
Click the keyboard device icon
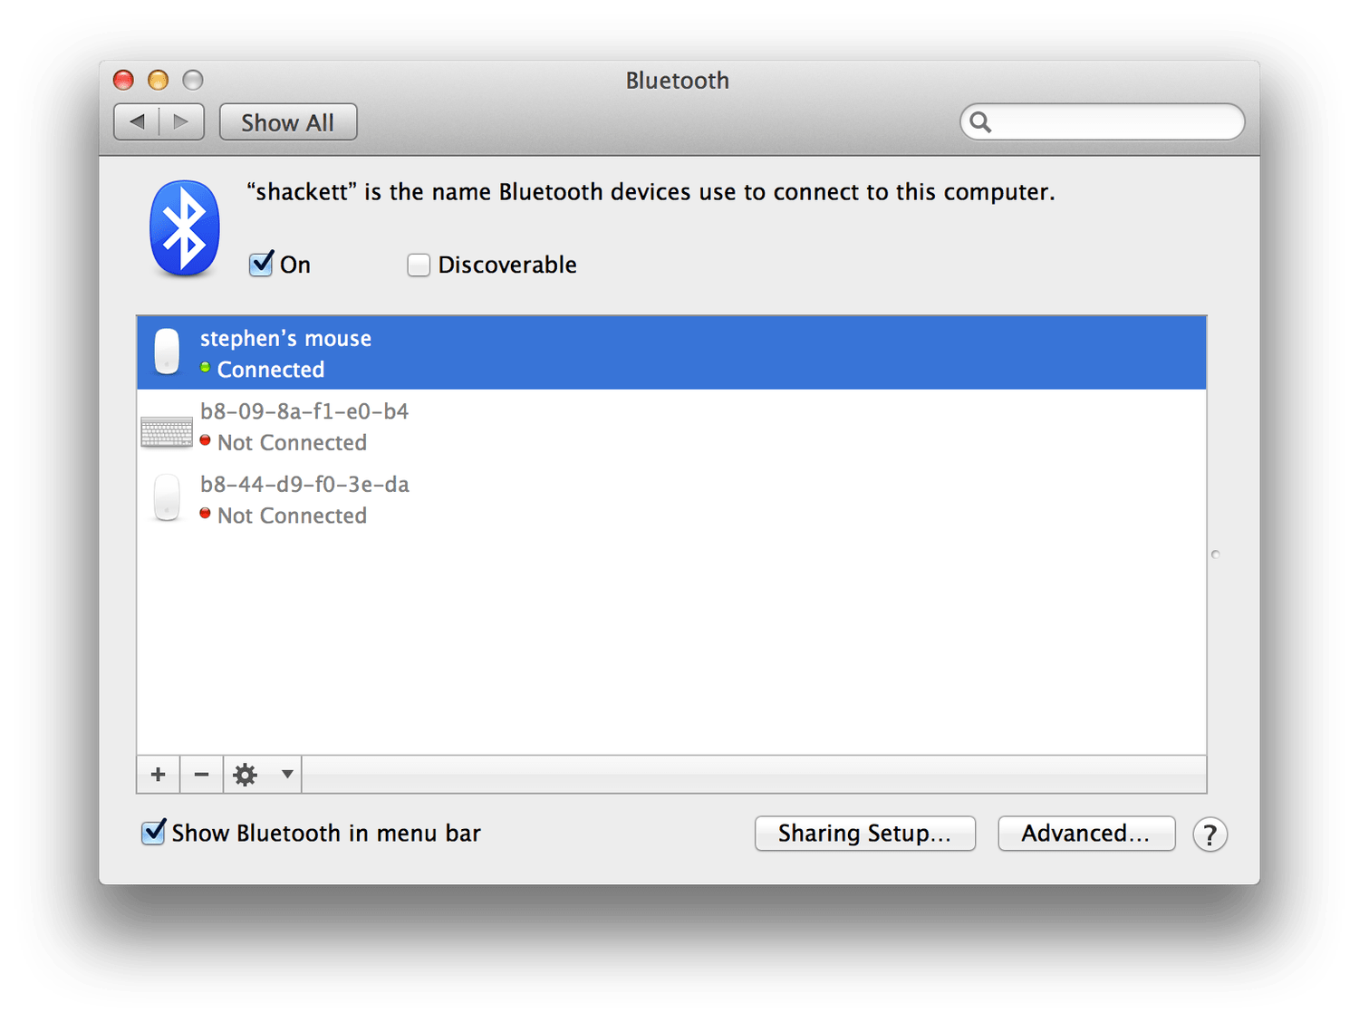(x=168, y=431)
